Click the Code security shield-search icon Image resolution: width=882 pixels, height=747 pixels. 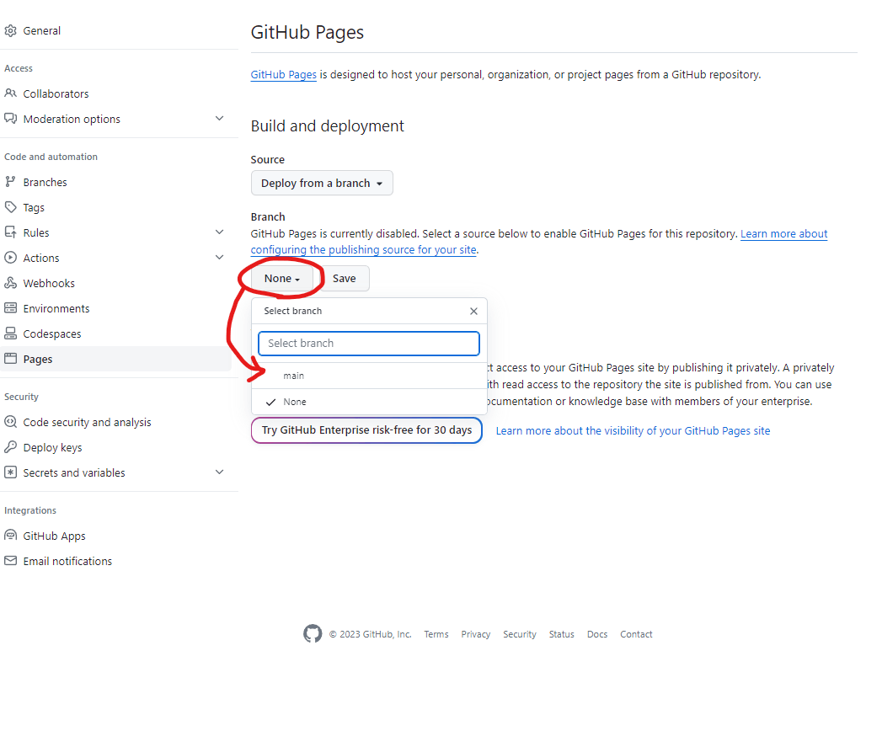pyautogui.click(x=10, y=422)
